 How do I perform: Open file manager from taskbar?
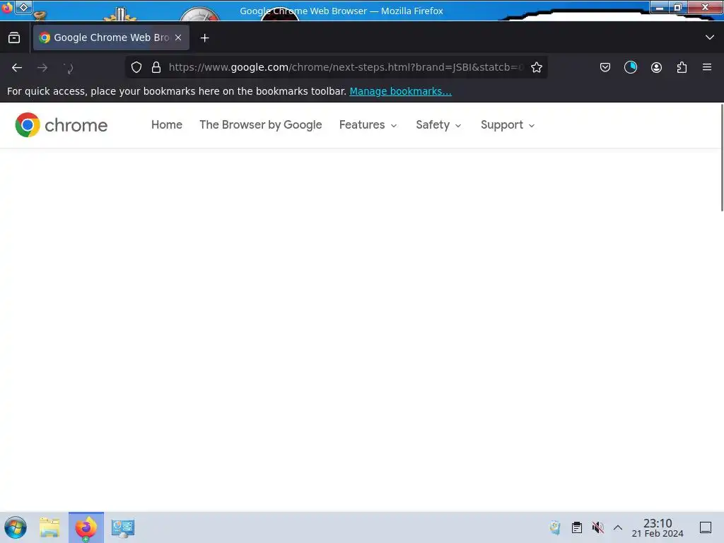tap(49, 527)
